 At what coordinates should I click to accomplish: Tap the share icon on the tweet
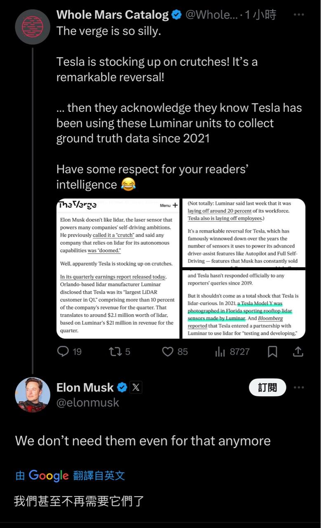(x=298, y=351)
